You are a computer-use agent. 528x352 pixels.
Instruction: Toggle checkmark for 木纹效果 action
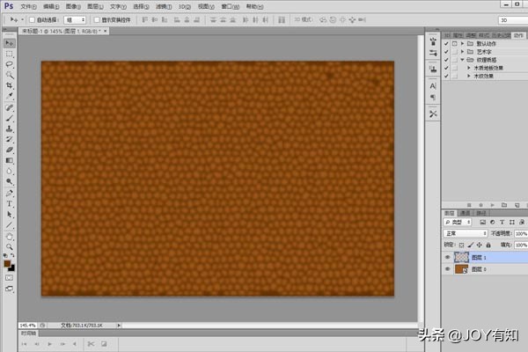click(x=446, y=76)
